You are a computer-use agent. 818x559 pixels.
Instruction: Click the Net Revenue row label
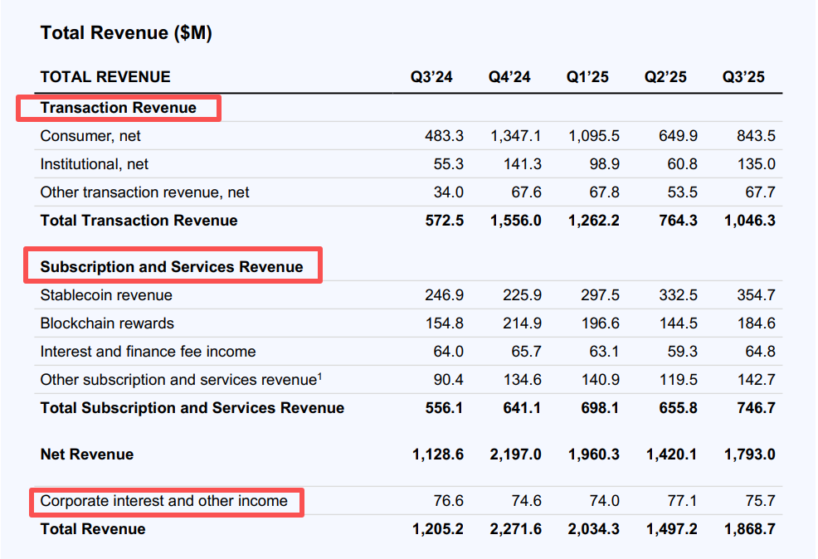click(x=86, y=454)
